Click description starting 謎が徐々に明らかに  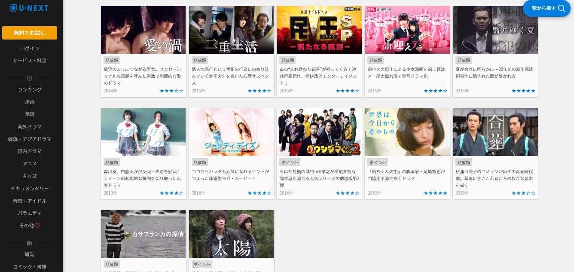(495, 73)
